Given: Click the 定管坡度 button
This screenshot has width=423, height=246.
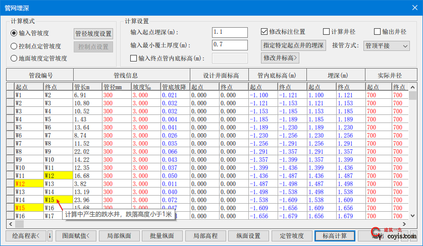Looking at the screenshot, I should [292, 236].
